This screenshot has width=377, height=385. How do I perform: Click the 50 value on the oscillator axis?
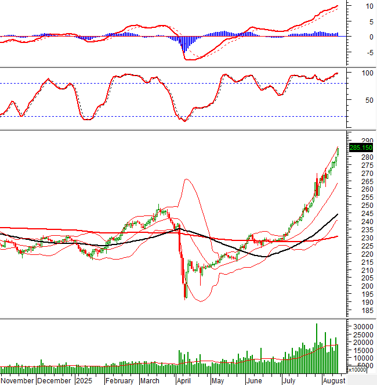(x=369, y=100)
